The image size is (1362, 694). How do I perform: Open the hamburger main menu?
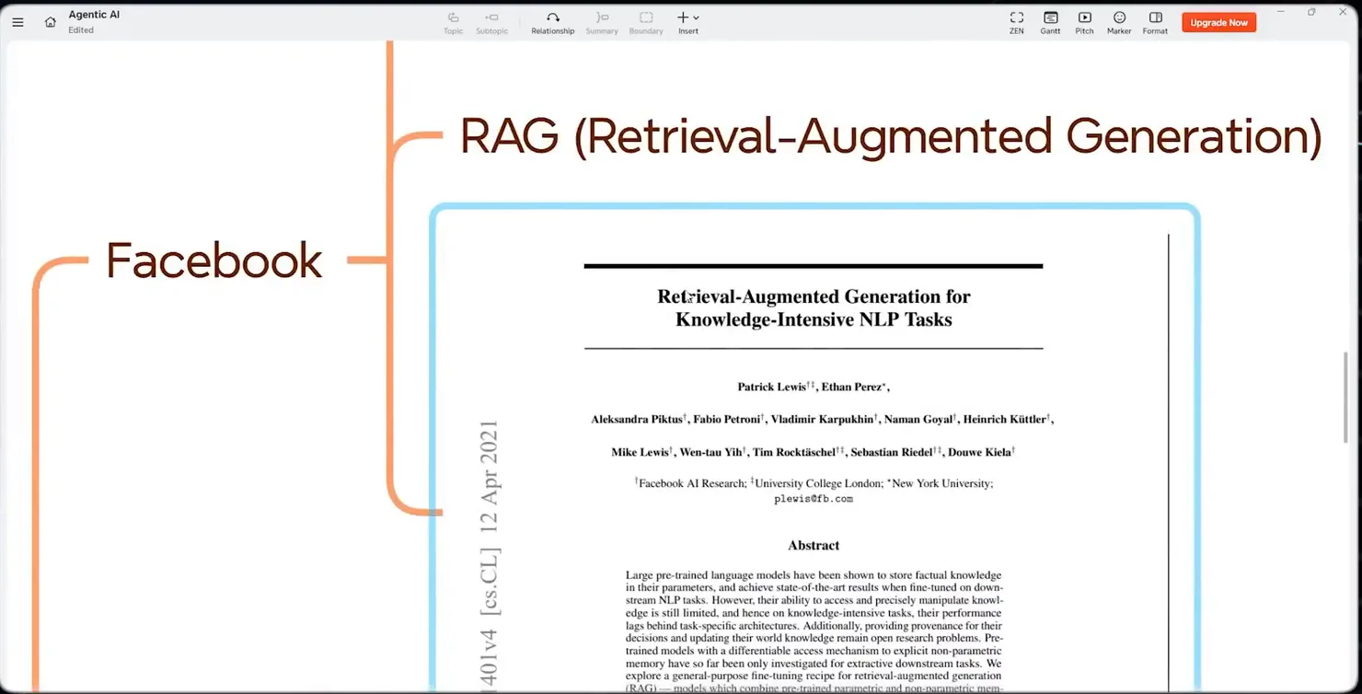17,22
